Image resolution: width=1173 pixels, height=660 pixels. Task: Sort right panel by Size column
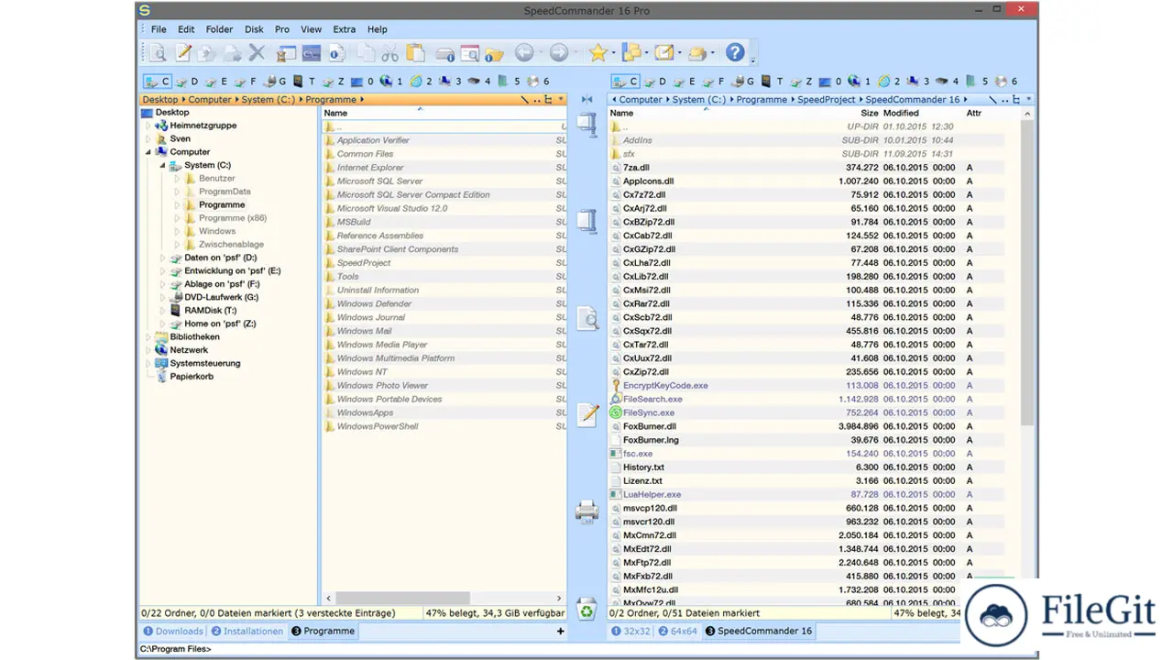(870, 113)
